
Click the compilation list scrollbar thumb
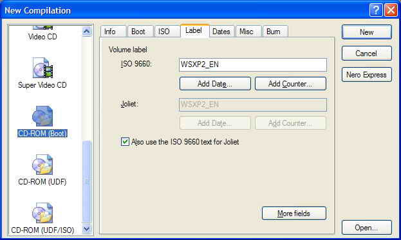click(87, 181)
